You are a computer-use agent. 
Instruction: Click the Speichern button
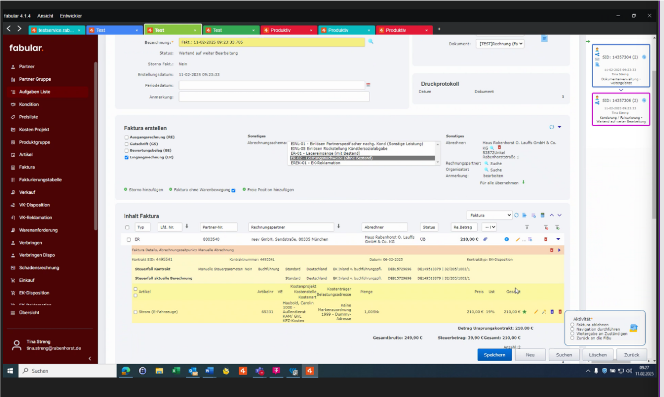pyautogui.click(x=493, y=354)
